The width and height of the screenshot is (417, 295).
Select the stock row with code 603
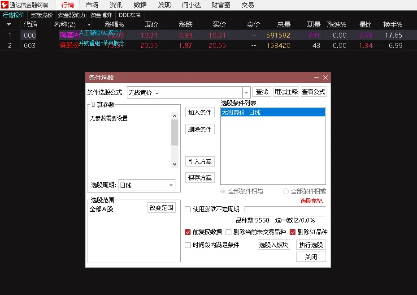[208, 45]
